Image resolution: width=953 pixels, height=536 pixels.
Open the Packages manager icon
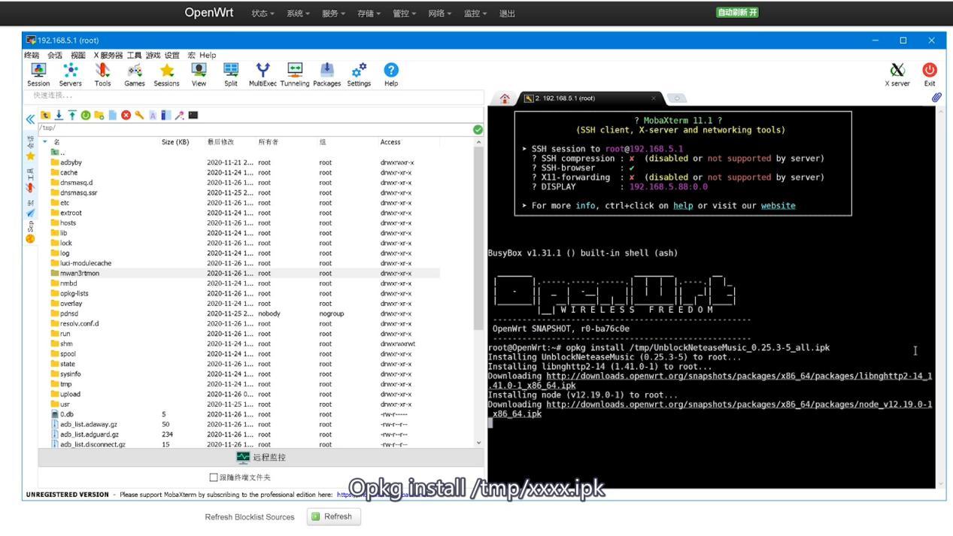(x=326, y=72)
